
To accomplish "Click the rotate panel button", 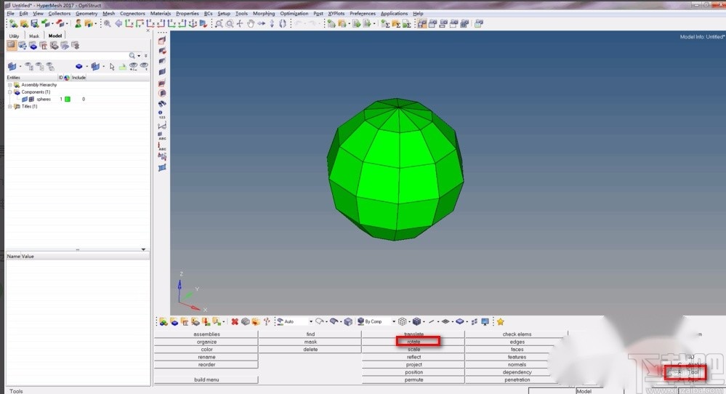I will coord(414,342).
